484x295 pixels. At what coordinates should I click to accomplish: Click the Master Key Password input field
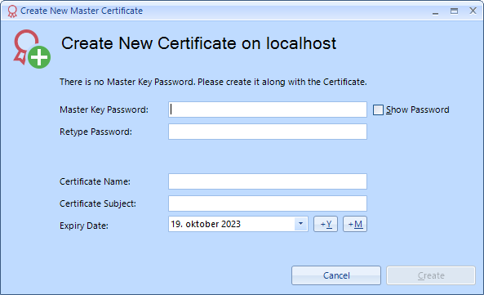(x=268, y=110)
